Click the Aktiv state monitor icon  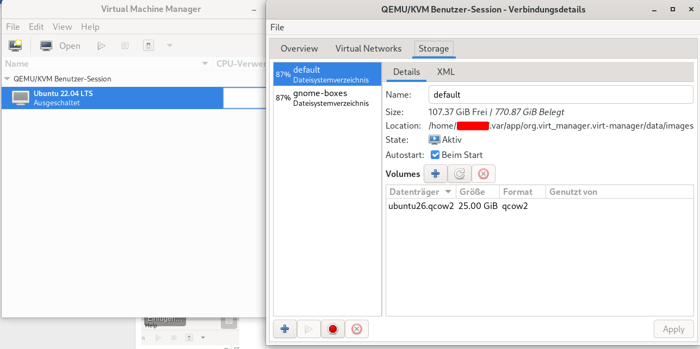(x=434, y=139)
